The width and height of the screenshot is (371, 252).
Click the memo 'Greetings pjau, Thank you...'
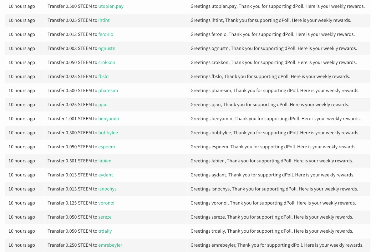pyautogui.click(x=270, y=105)
